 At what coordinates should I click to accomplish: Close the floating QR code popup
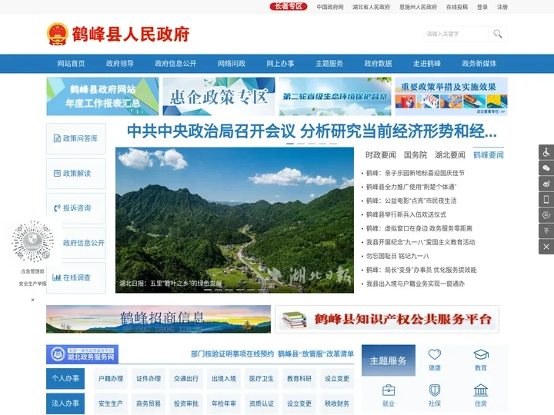pos(32,300)
